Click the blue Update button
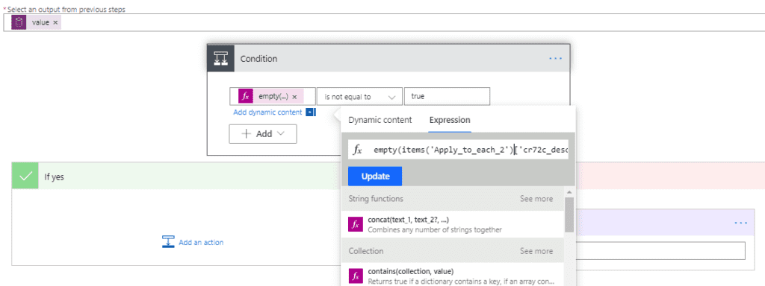The width and height of the screenshot is (765, 286). click(375, 176)
